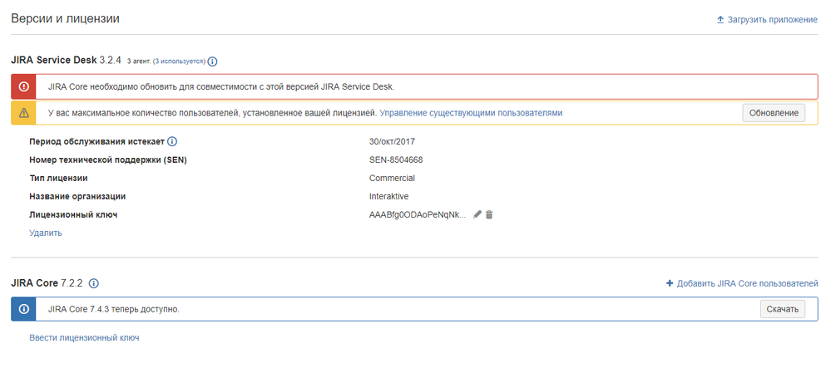Select the license type value 'Commercial'
Screen dimensions: 831x373
[392, 179]
